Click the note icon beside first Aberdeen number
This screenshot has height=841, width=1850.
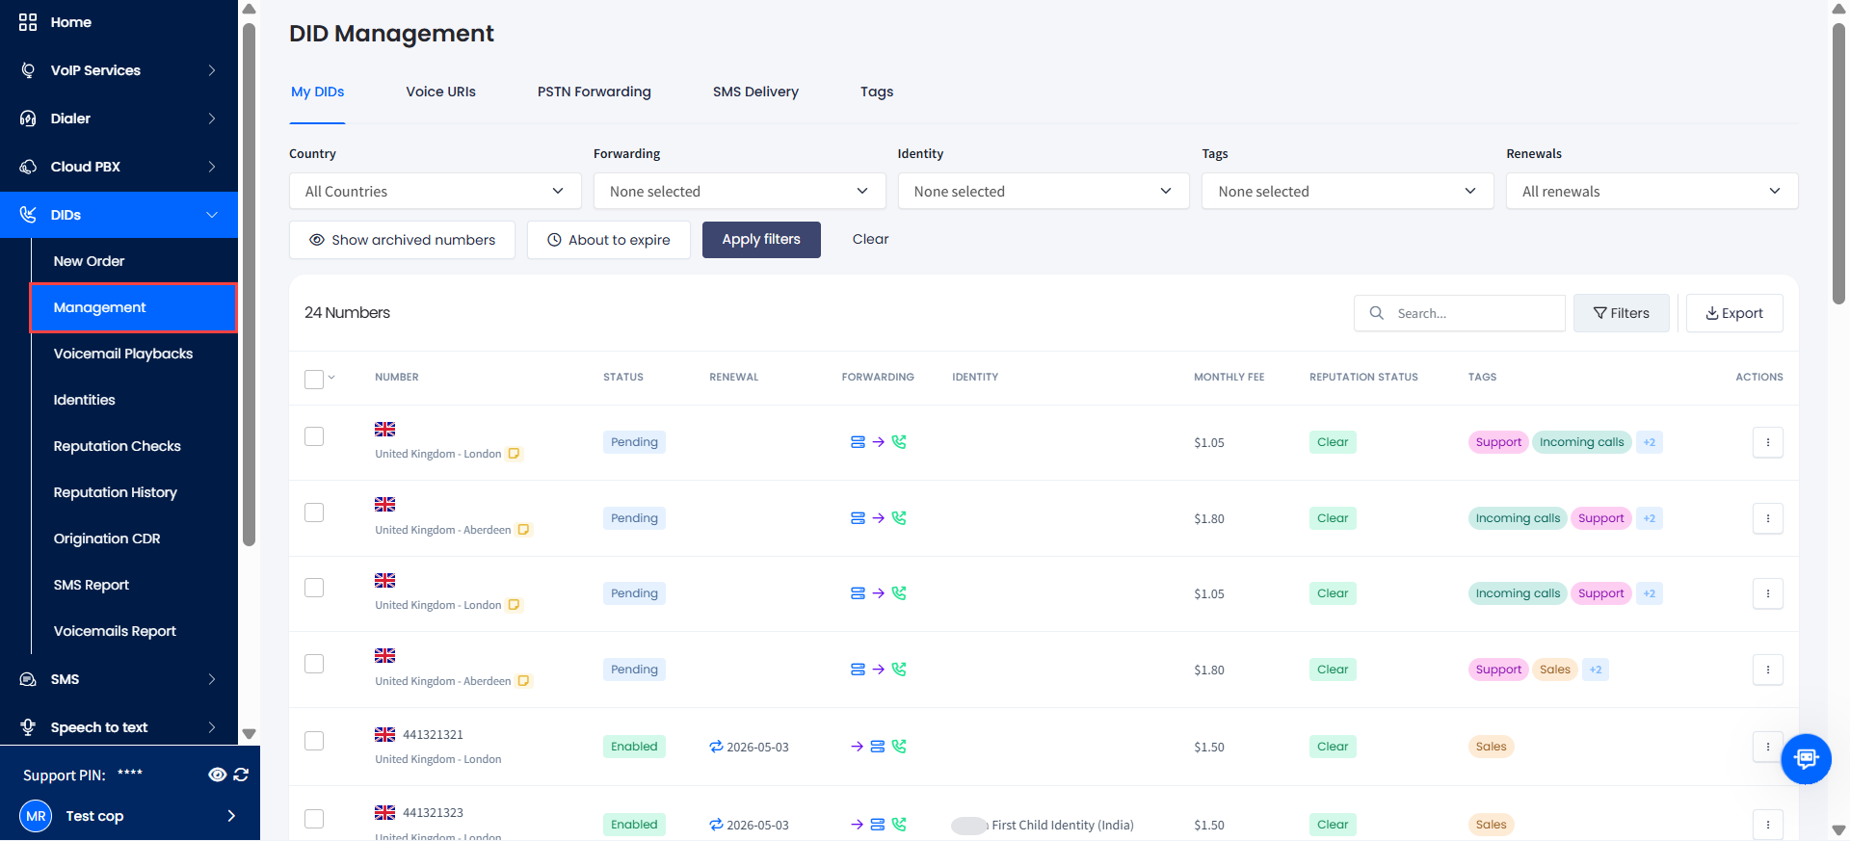523,530
